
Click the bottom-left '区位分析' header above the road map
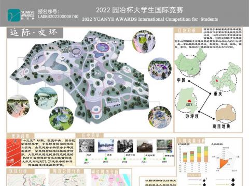coord(20,171)
